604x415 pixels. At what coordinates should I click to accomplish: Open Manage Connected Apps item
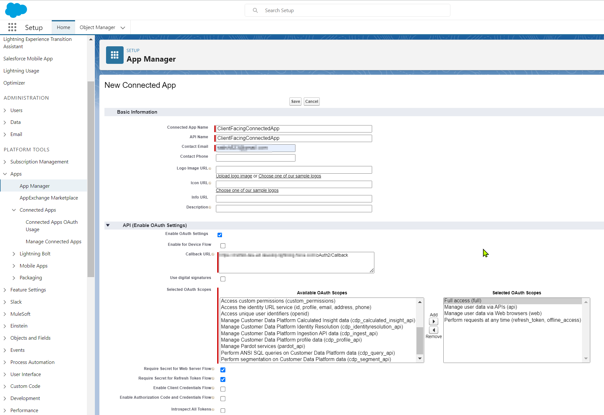tap(54, 242)
